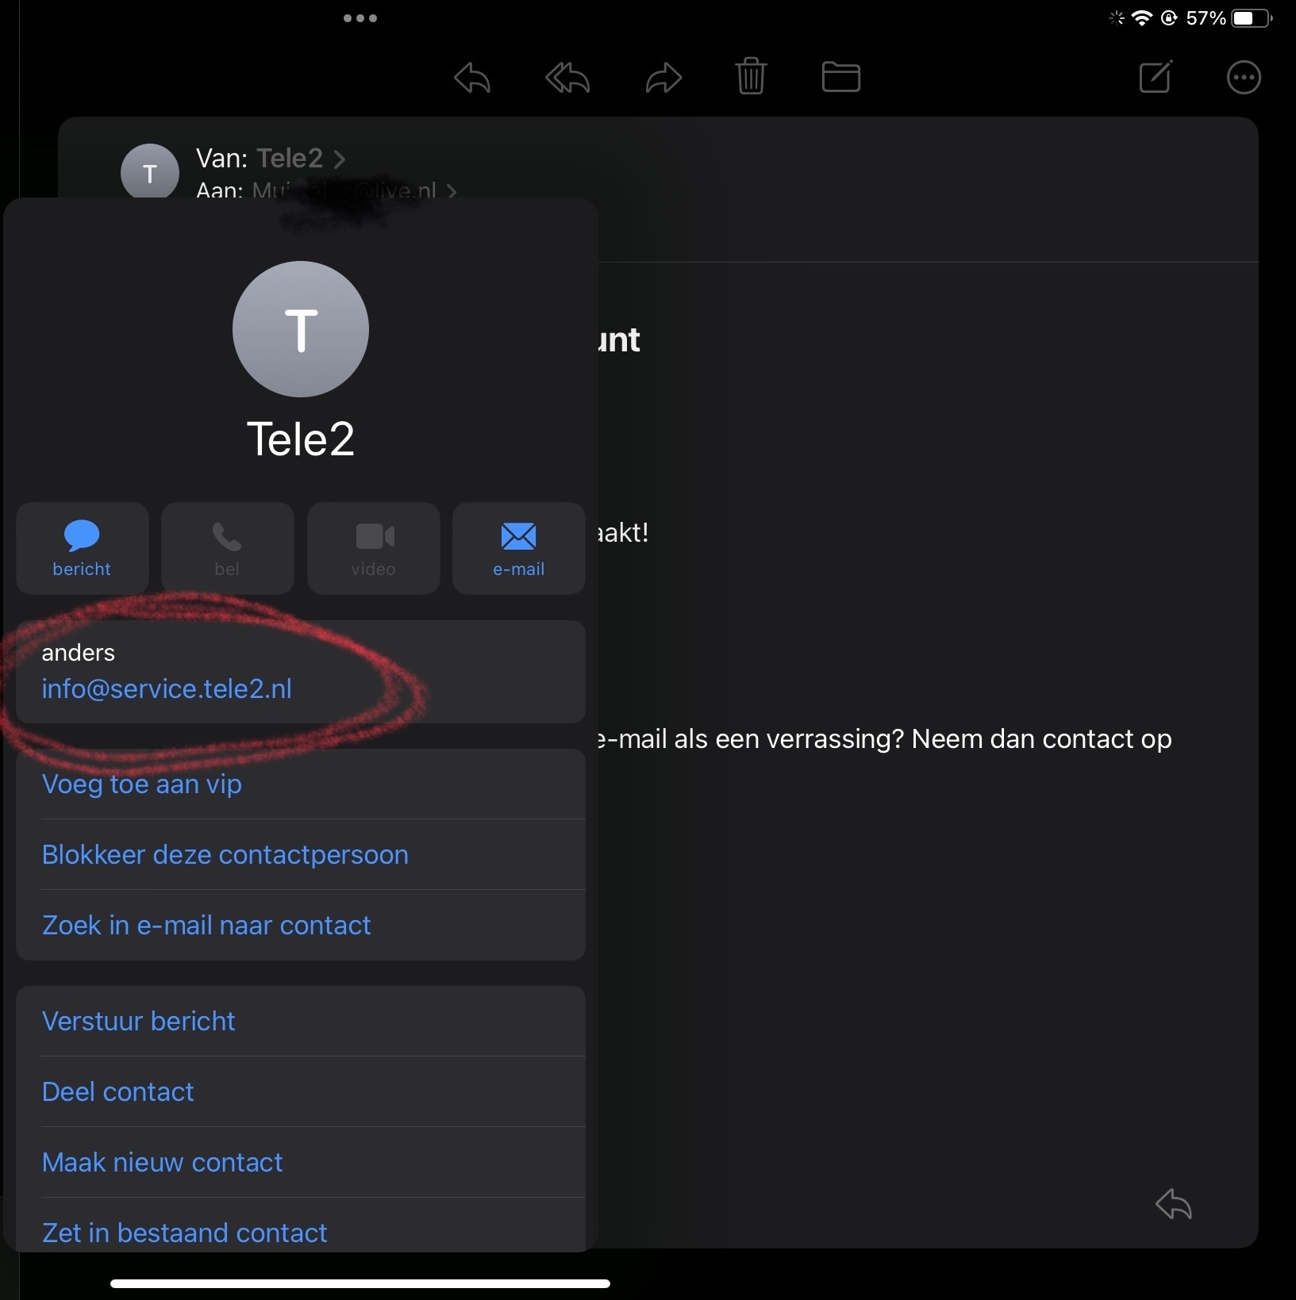Tap the Reply arrow in the toolbar
Viewport: 1296px width, 1300px height.
472,78
